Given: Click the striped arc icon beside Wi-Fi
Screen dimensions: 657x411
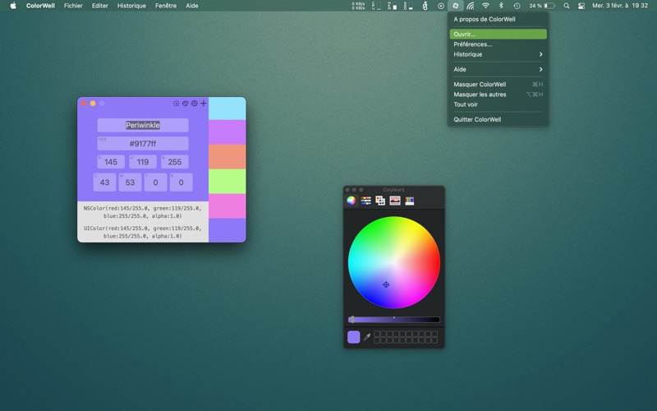Looking at the screenshot, I should (x=471, y=6).
